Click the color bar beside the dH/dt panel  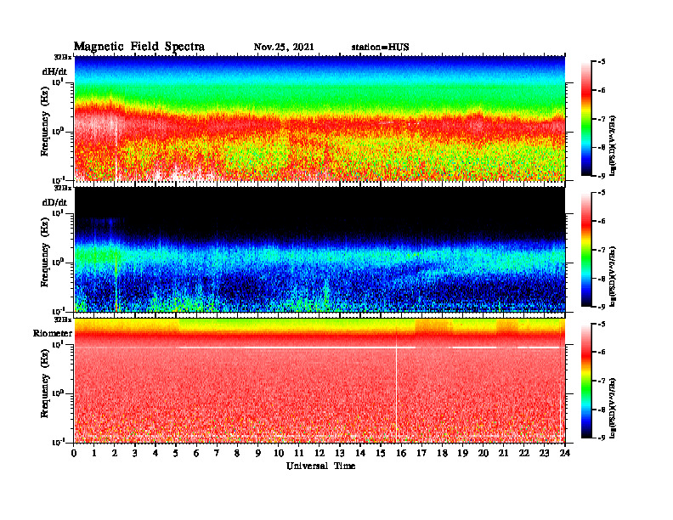(585, 118)
